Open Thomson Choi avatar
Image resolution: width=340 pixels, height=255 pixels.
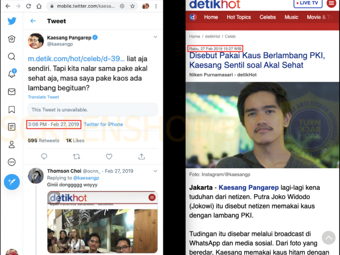click(36, 176)
